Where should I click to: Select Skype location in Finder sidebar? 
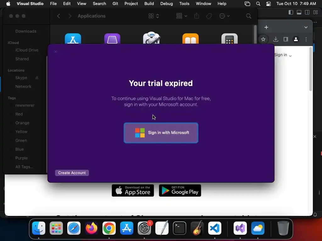point(21,78)
